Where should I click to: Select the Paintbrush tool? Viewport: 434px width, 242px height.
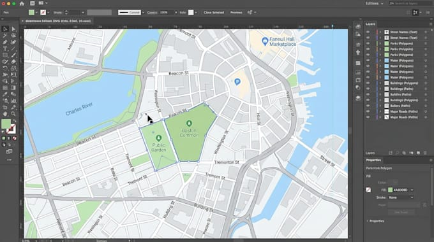[13, 55]
